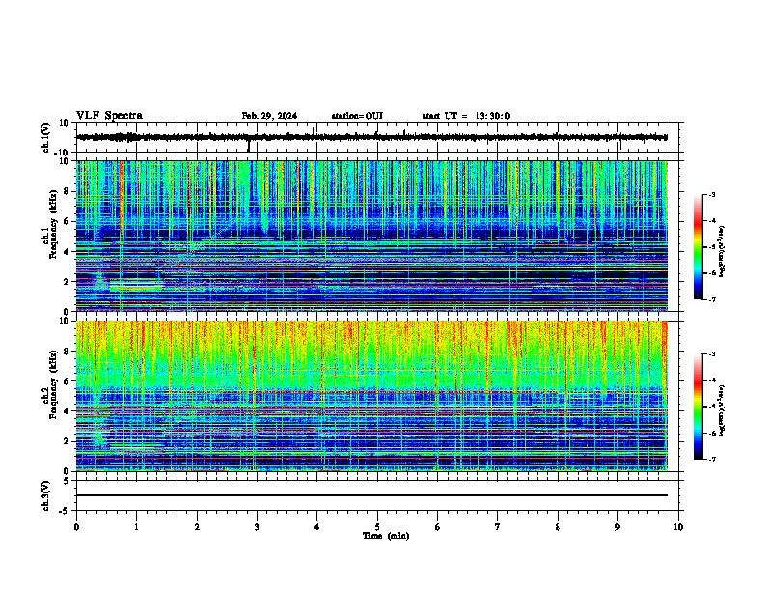Click the ch.1 spectrogram plot
The height and width of the screenshot is (591, 764).
coord(372,236)
